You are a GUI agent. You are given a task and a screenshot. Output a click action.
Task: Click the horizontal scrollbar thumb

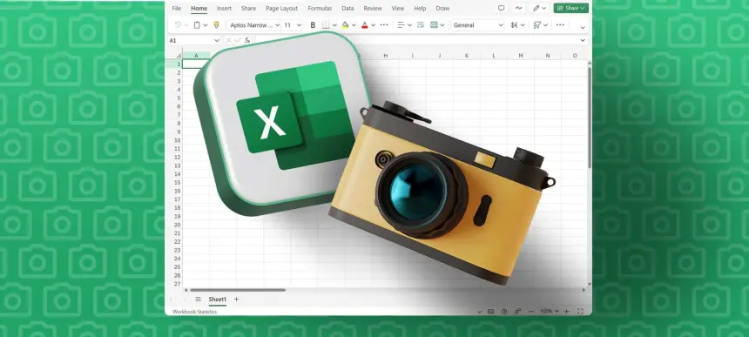pos(238,290)
